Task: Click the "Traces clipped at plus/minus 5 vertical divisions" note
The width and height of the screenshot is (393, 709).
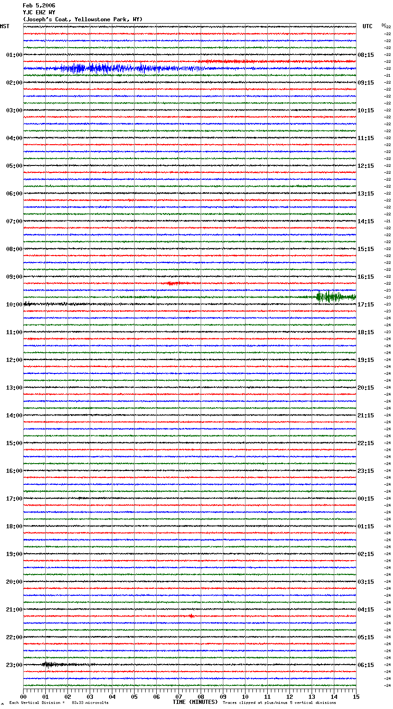Action: point(279,703)
